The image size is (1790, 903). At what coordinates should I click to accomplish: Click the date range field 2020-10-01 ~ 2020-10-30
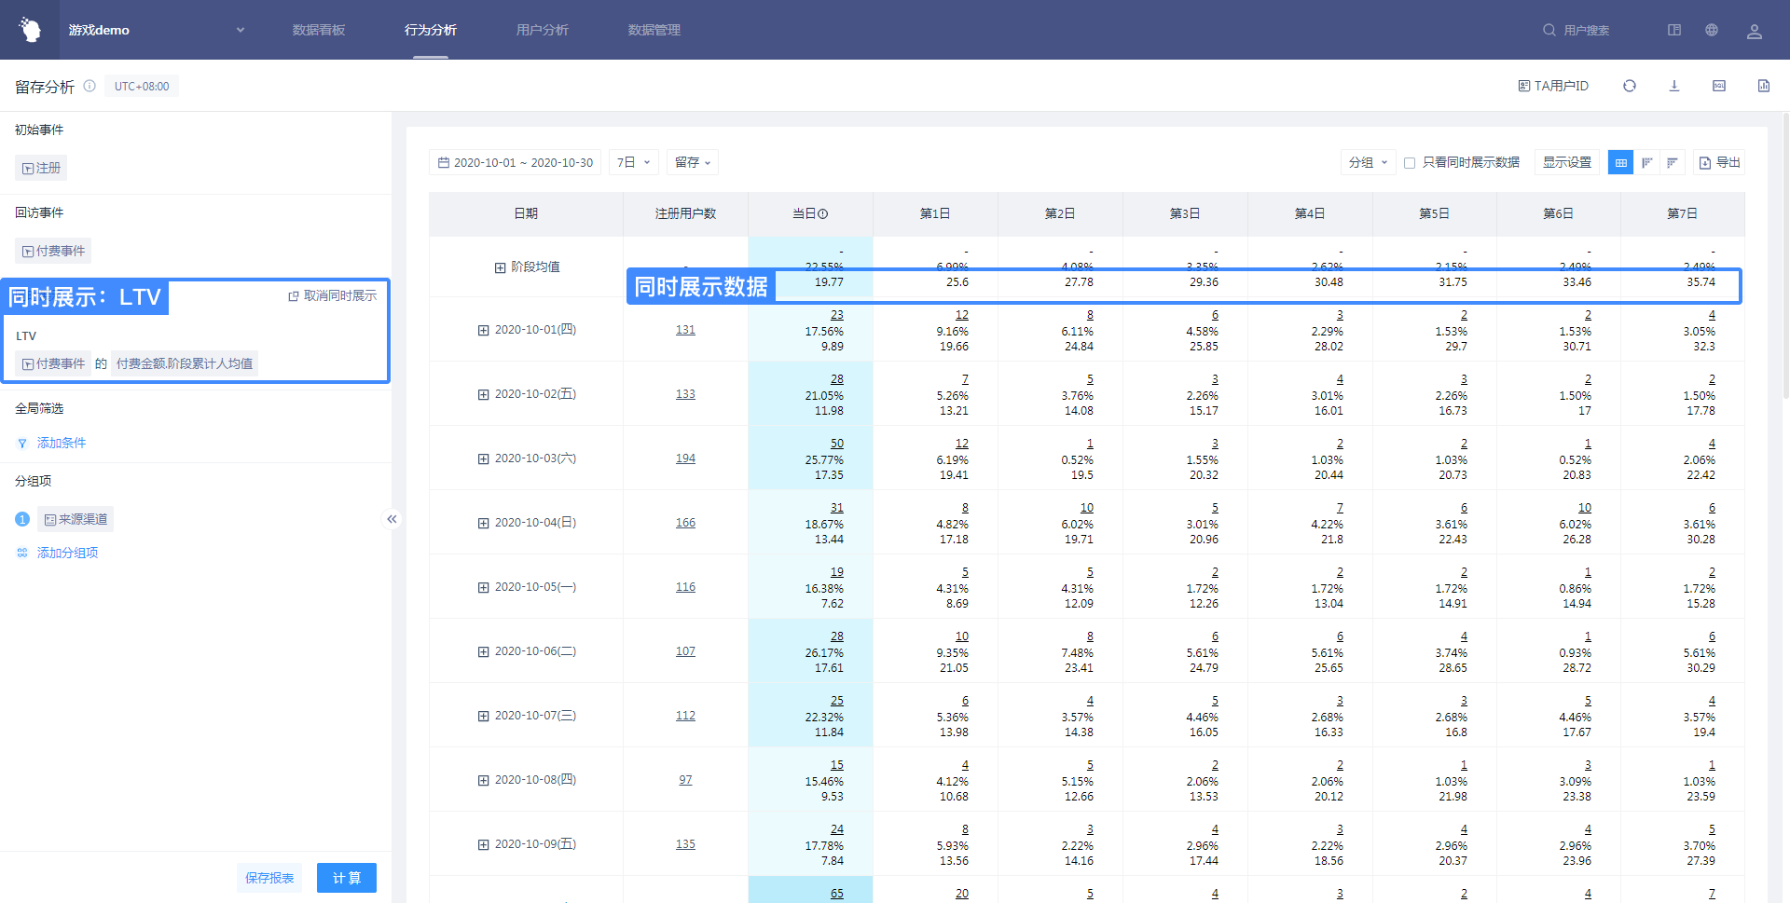pos(515,162)
